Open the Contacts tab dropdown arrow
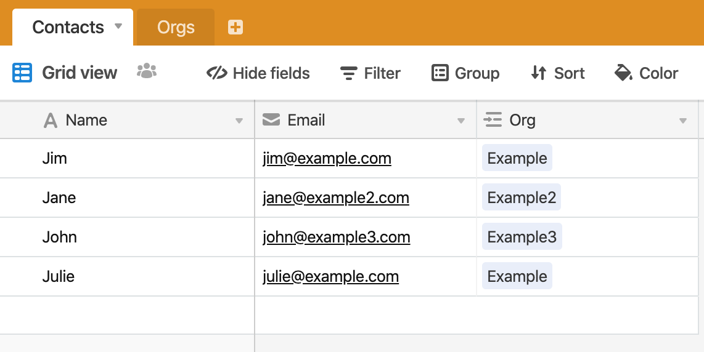Screen dimensions: 704x352 point(118,26)
